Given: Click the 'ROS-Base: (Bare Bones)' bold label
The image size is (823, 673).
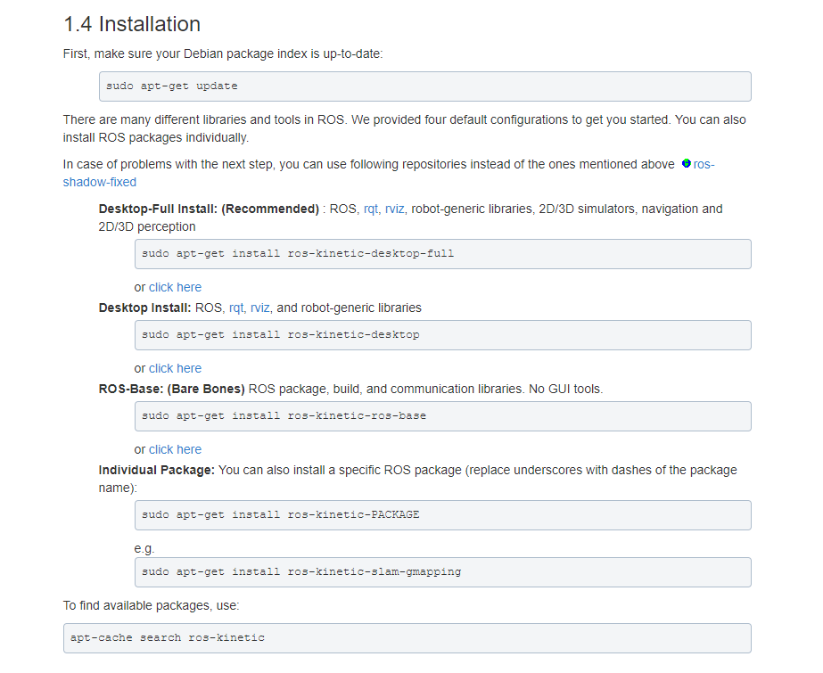Looking at the screenshot, I should point(171,390).
